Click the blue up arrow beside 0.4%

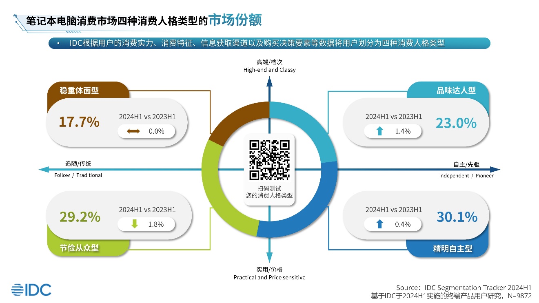click(x=380, y=224)
